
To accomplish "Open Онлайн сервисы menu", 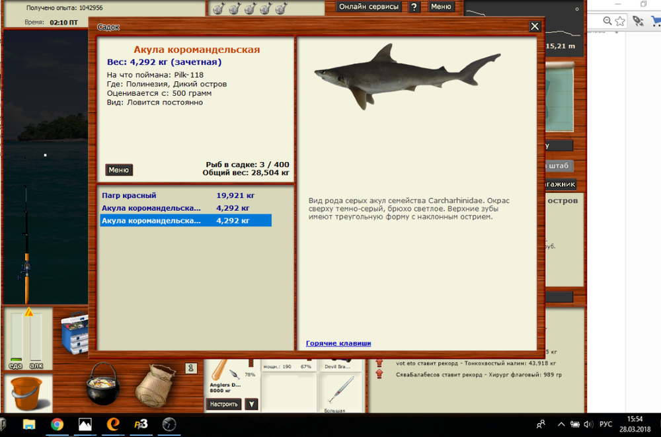I will point(369,7).
